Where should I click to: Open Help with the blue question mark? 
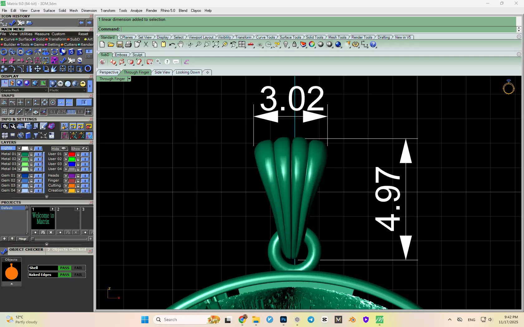pyautogui.click(x=373, y=45)
